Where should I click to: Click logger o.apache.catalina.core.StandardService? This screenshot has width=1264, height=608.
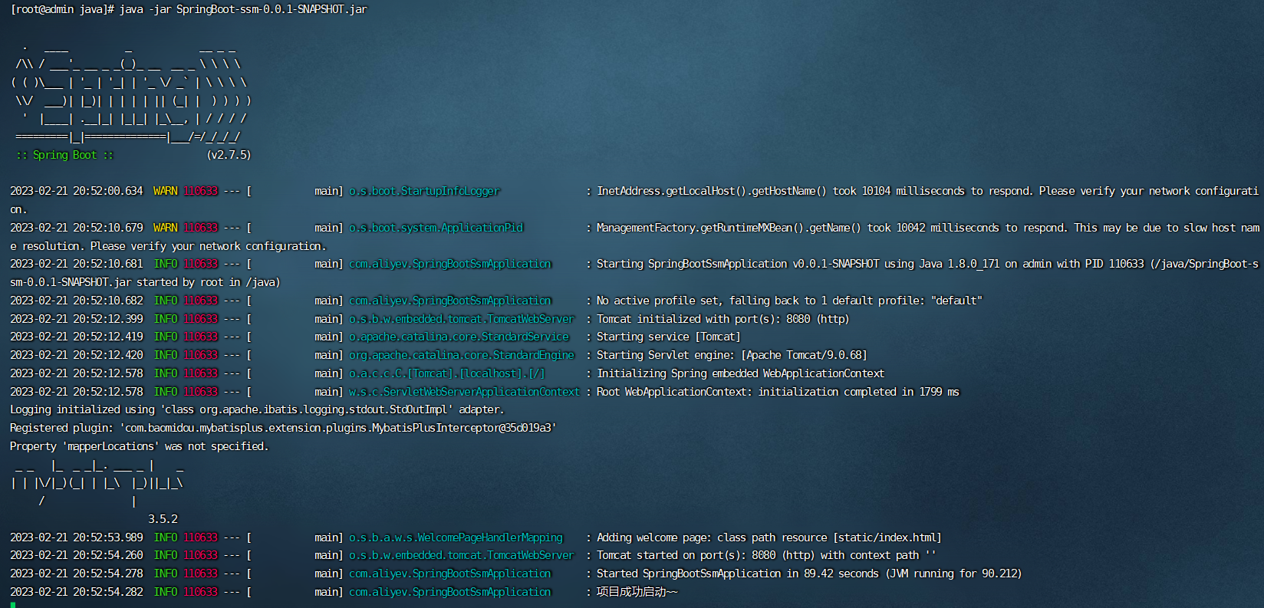(x=459, y=337)
